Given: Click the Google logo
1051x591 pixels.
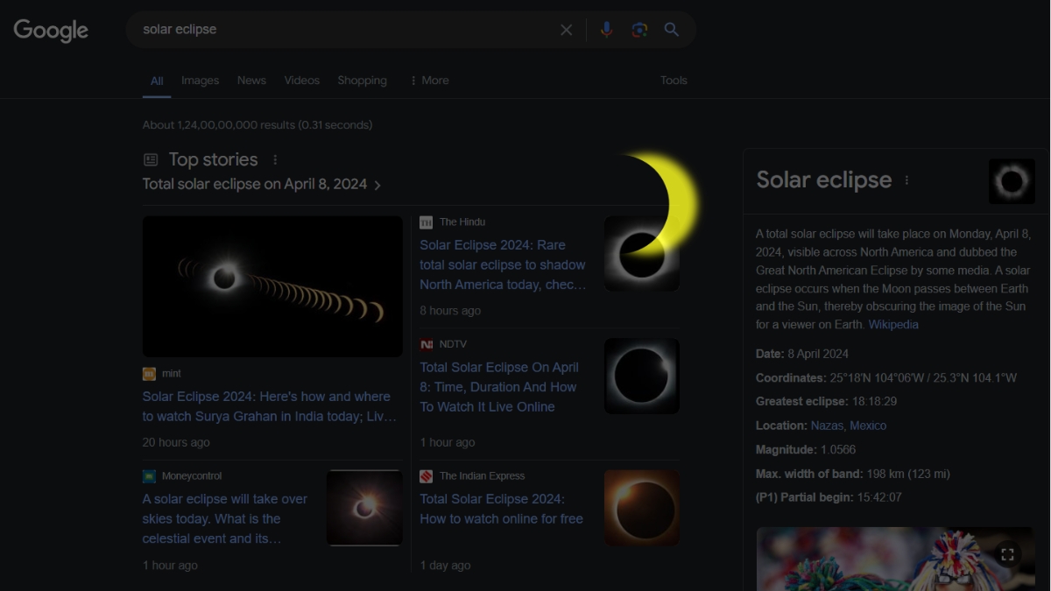Looking at the screenshot, I should (51, 30).
